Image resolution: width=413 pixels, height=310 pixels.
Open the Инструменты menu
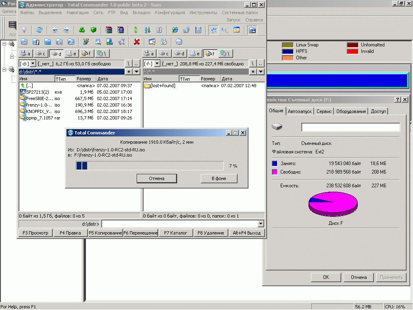(203, 13)
